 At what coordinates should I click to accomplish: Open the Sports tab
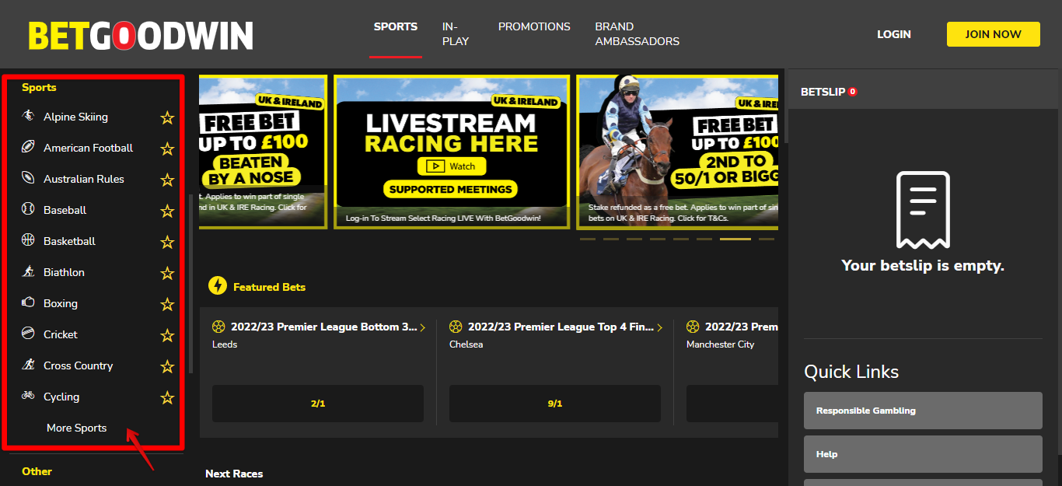click(396, 26)
